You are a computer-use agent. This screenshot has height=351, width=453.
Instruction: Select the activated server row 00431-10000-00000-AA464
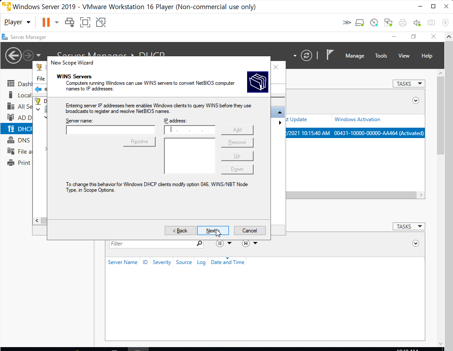click(x=355, y=133)
